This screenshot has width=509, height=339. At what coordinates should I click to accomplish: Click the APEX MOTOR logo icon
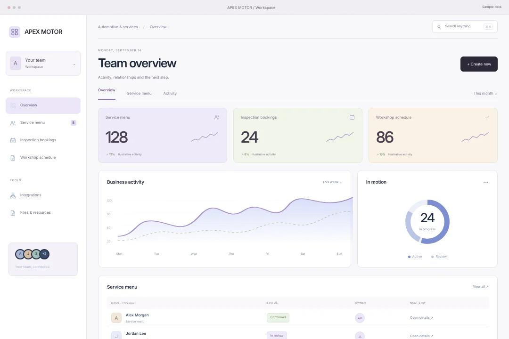15,32
